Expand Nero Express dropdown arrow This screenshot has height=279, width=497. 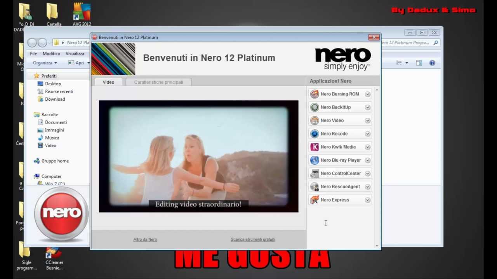[x=367, y=200]
